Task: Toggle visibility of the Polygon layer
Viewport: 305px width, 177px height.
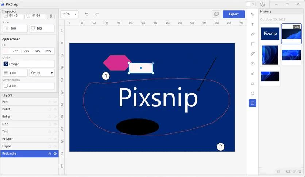Action: pyautogui.click(x=55, y=139)
